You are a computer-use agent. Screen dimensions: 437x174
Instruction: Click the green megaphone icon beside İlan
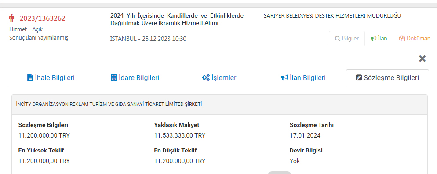pyautogui.click(x=373, y=39)
